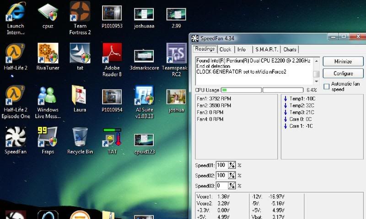Viewport: 366px width, 219px height.
Task: Open the Launch Internet Explorer desktop icon
Action: pyautogui.click(x=16, y=18)
